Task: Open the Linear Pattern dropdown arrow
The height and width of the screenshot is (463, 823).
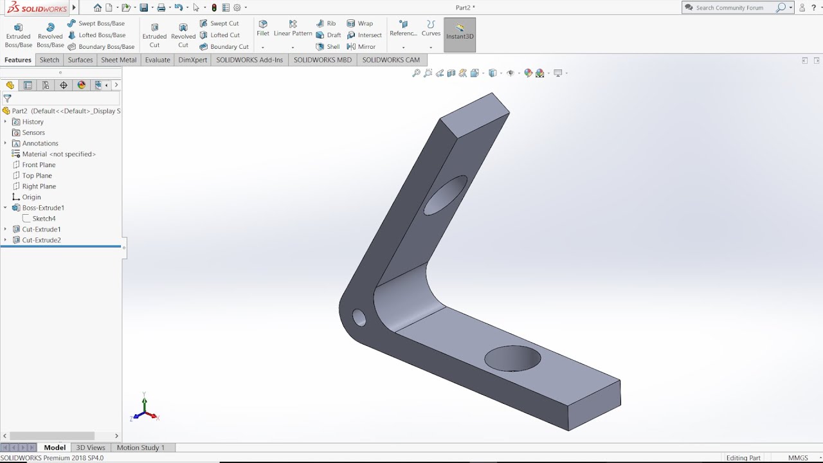Action: tap(293, 47)
